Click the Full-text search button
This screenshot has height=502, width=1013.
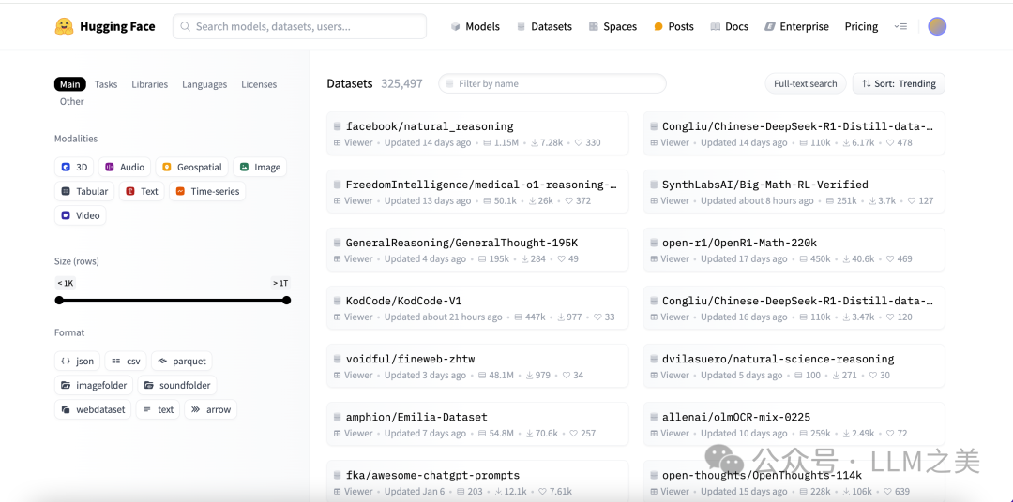pos(805,83)
